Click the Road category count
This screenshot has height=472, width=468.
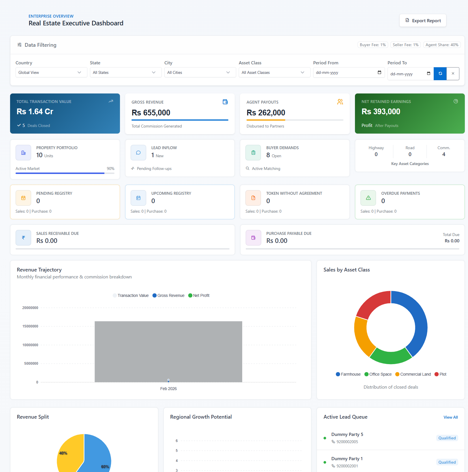point(410,154)
